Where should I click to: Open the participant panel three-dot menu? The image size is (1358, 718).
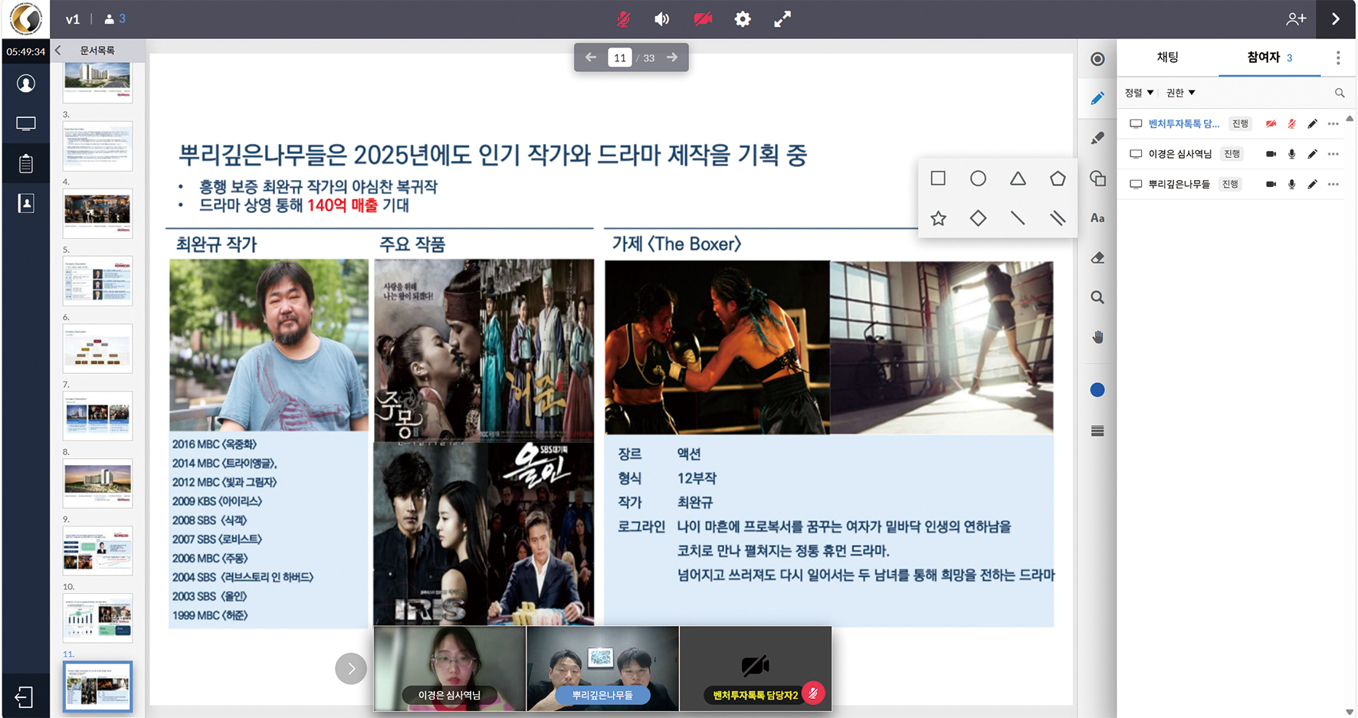(1338, 57)
